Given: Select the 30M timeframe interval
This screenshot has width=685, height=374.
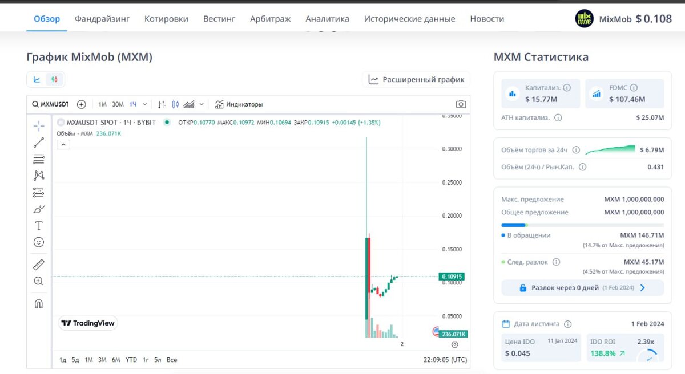Looking at the screenshot, I should point(118,104).
